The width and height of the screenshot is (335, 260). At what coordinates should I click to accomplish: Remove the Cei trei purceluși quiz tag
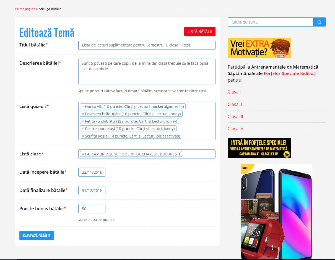coord(83,129)
